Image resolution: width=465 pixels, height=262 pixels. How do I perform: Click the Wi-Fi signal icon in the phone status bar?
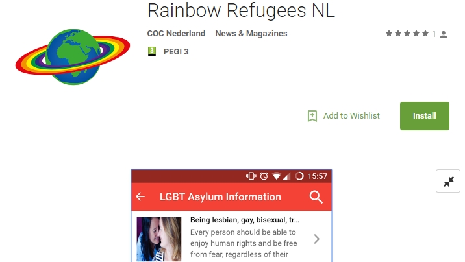(277, 176)
